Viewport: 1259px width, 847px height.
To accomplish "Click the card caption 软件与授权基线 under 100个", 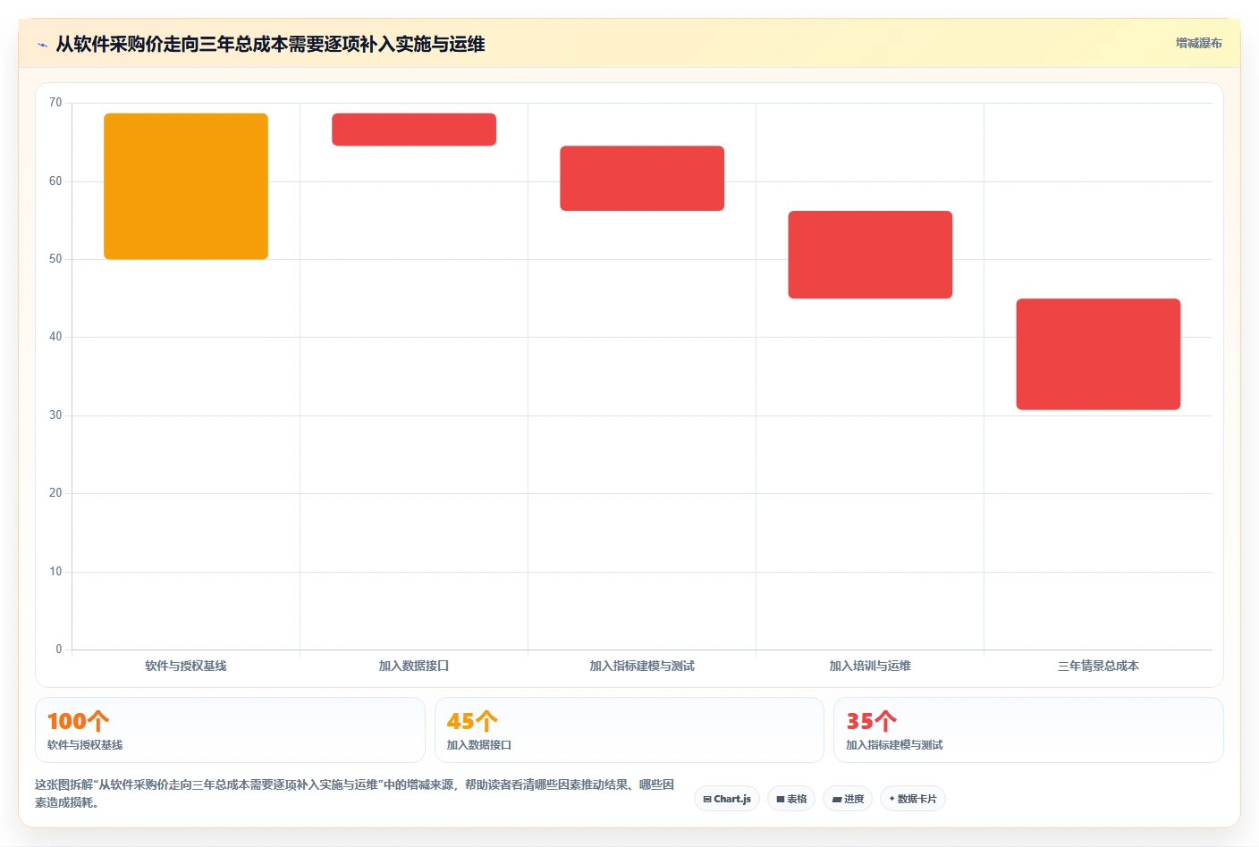I will coord(85,745).
